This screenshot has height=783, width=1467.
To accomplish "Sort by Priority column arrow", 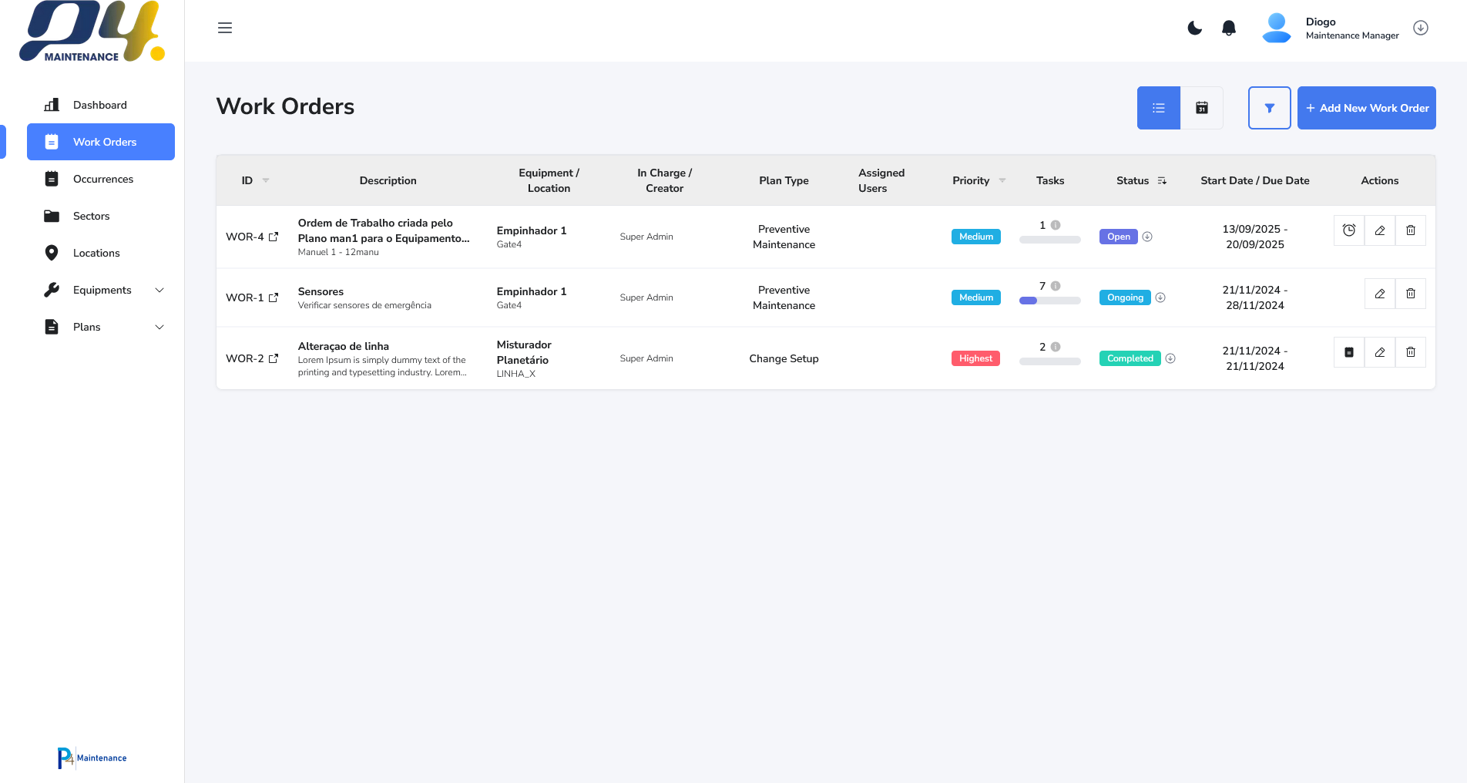I will tap(1002, 180).
